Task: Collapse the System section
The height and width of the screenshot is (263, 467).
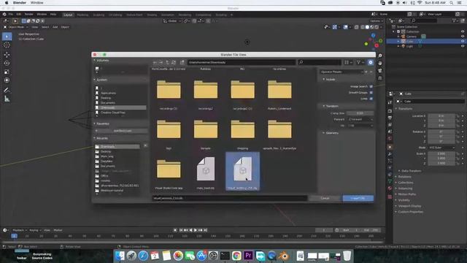Action: pyautogui.click(x=101, y=80)
